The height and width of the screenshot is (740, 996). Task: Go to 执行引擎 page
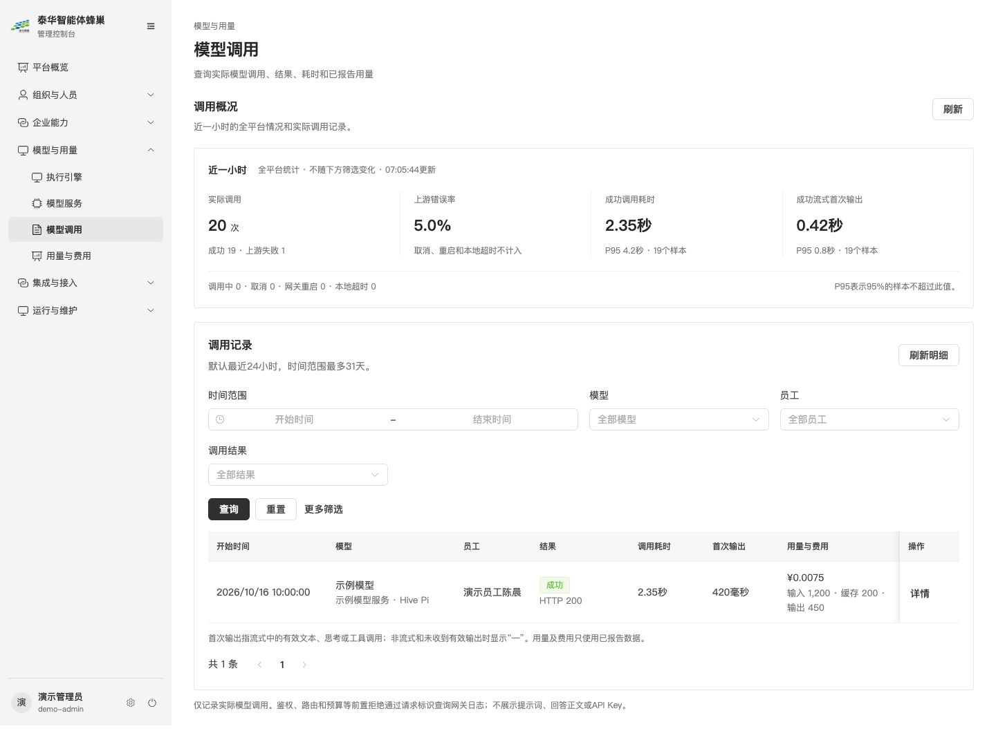point(86,178)
